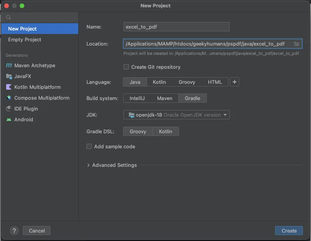Click the search magnifier in the sidebar
Viewport: 311px width, 241px height.
(8, 17)
